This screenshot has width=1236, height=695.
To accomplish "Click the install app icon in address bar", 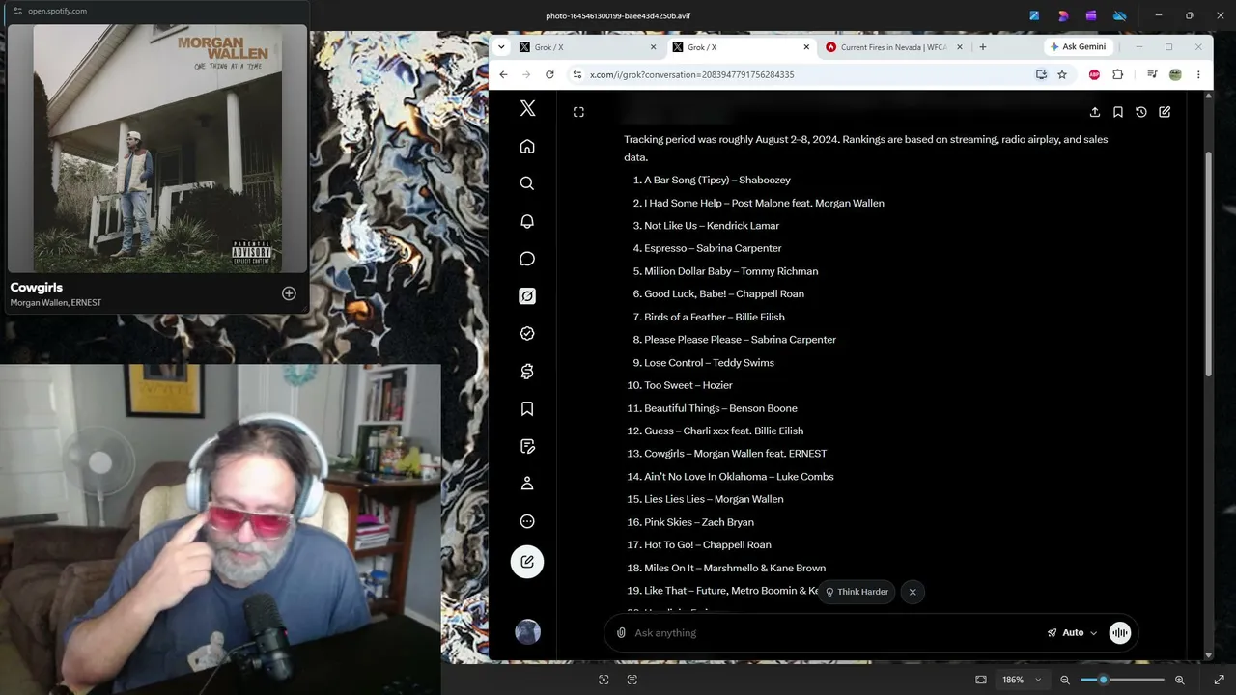I will 1041,74.
